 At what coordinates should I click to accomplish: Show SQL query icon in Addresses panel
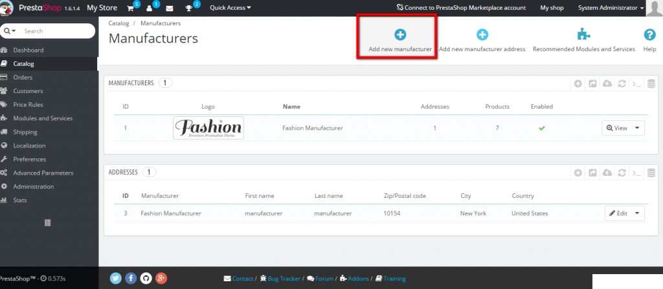point(636,173)
